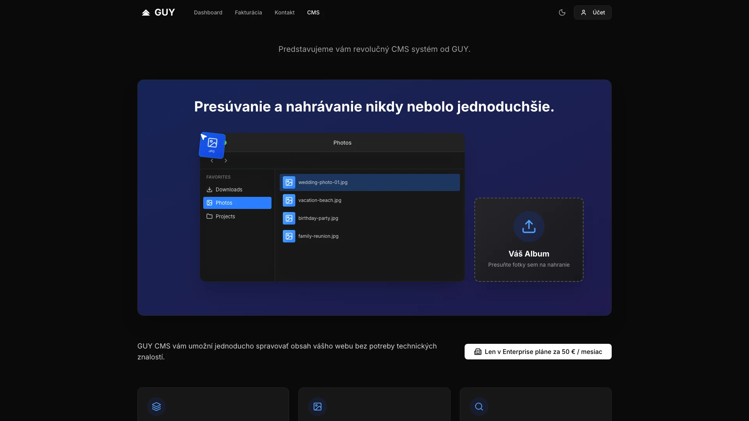Click the Účet account button

(593, 12)
